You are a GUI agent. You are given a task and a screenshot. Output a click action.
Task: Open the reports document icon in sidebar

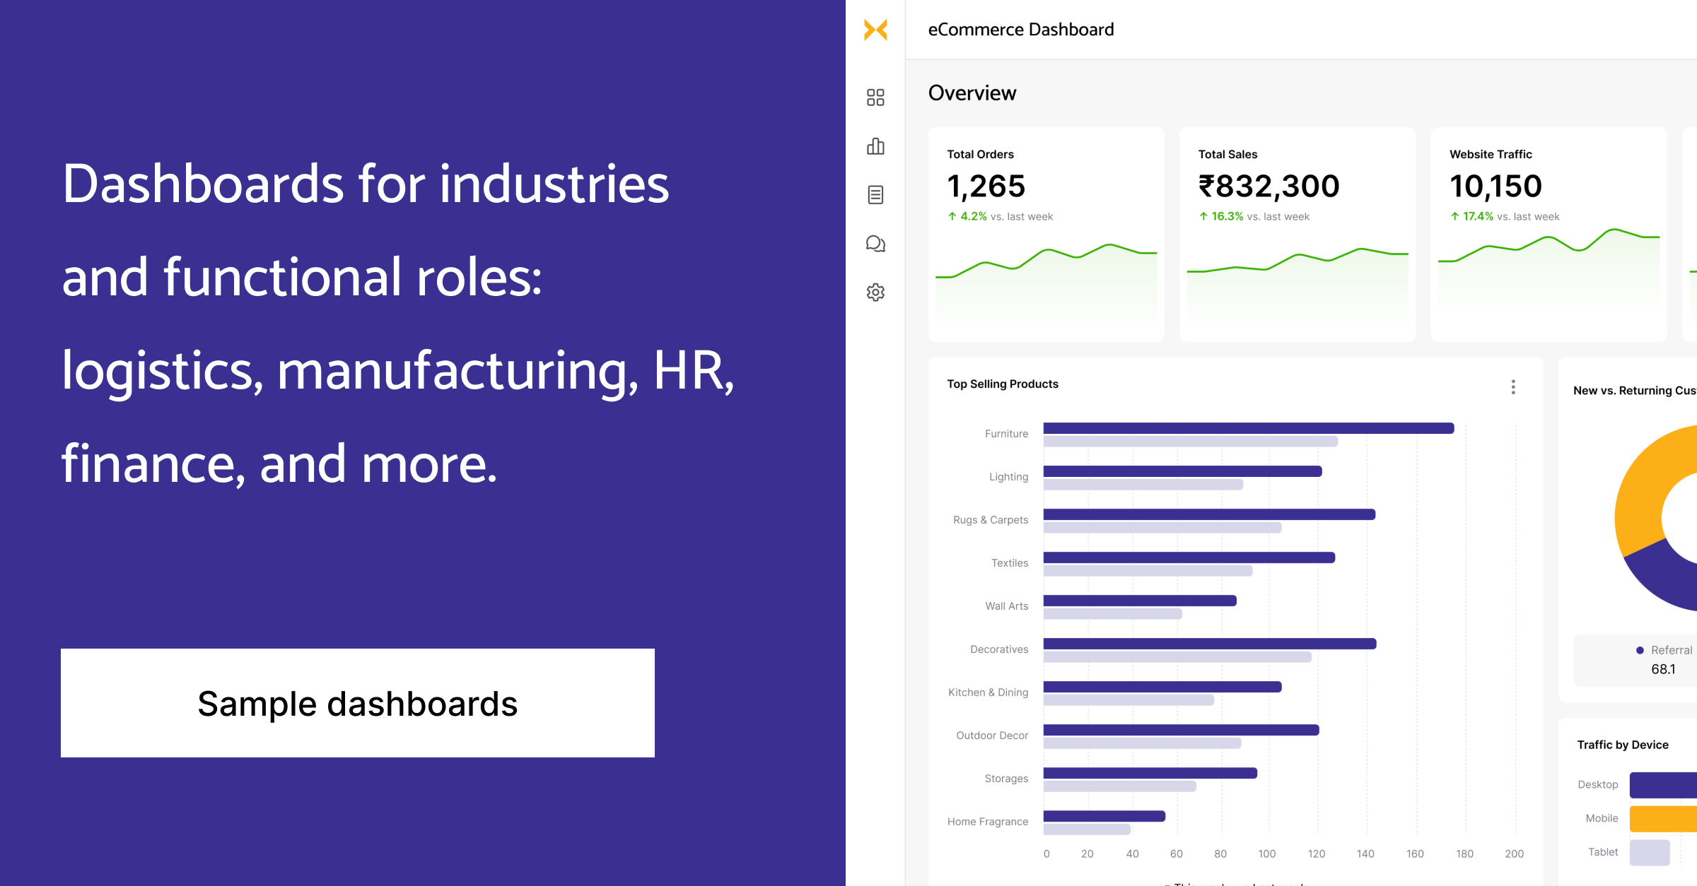[875, 195]
